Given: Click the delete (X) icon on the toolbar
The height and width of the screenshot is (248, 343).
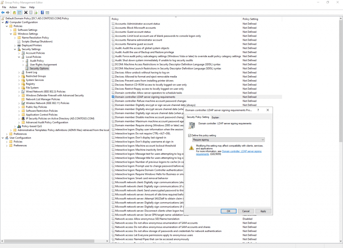Looking at the screenshot, I should (26, 12).
